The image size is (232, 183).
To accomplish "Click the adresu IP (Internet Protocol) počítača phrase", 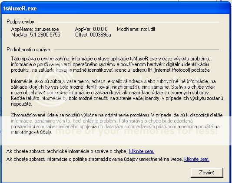I will coord(172,70).
